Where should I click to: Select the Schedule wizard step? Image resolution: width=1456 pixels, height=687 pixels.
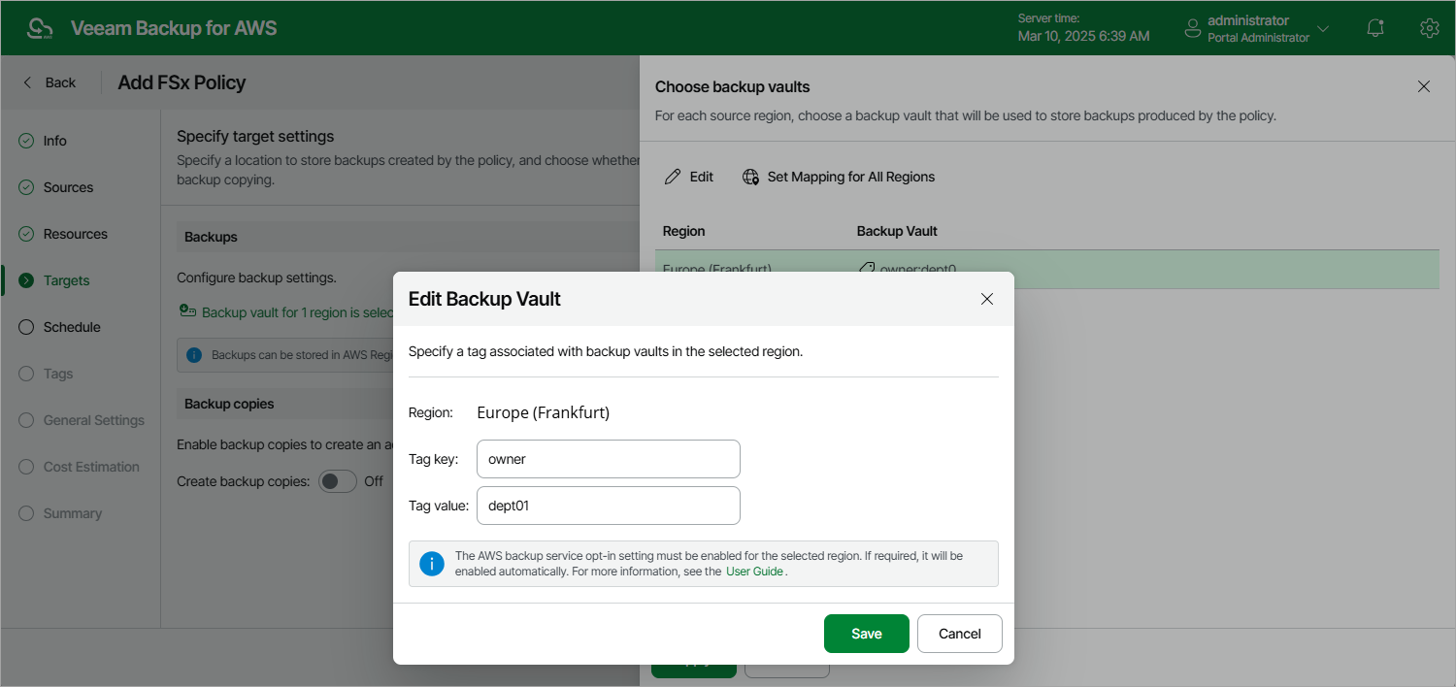tap(72, 327)
